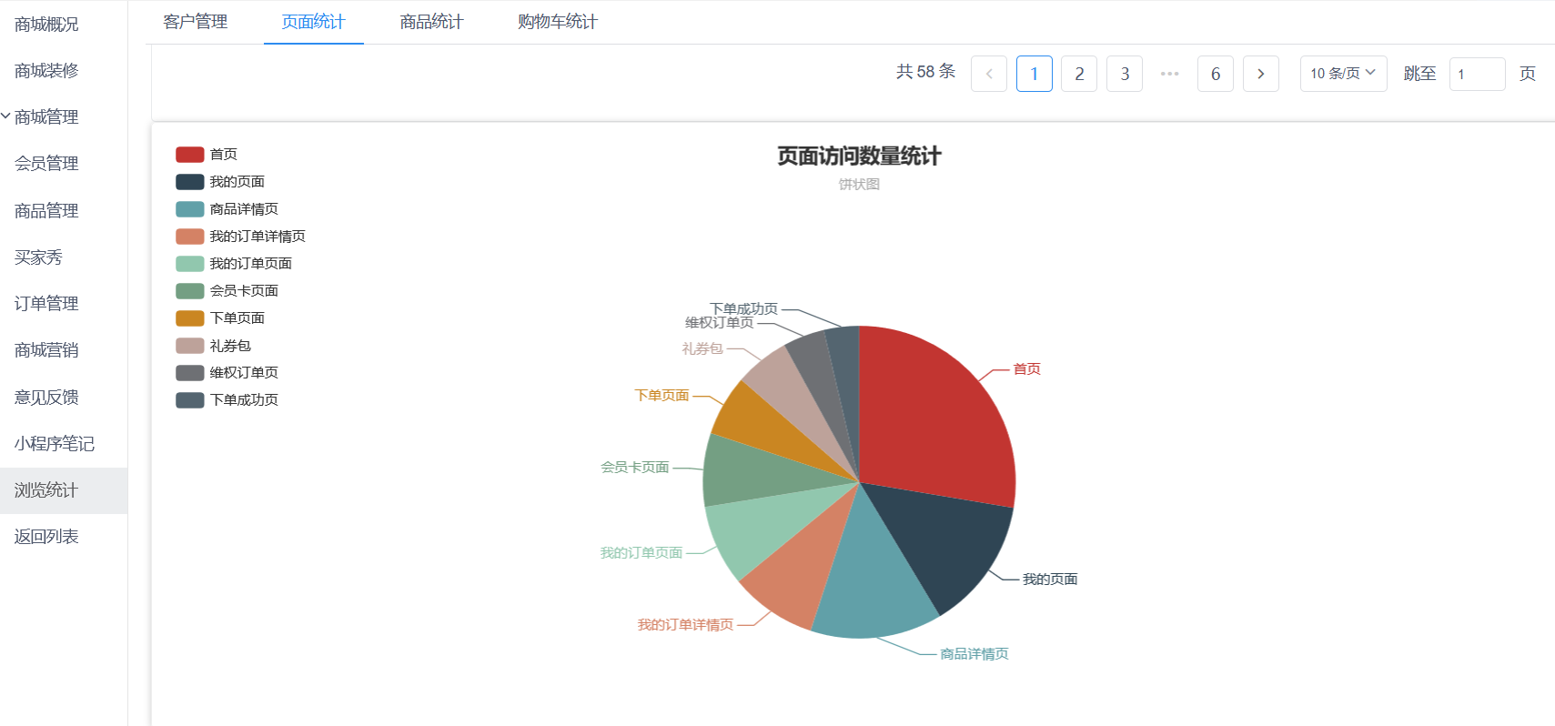Toggle 礼券包 legend entry

pos(213,346)
